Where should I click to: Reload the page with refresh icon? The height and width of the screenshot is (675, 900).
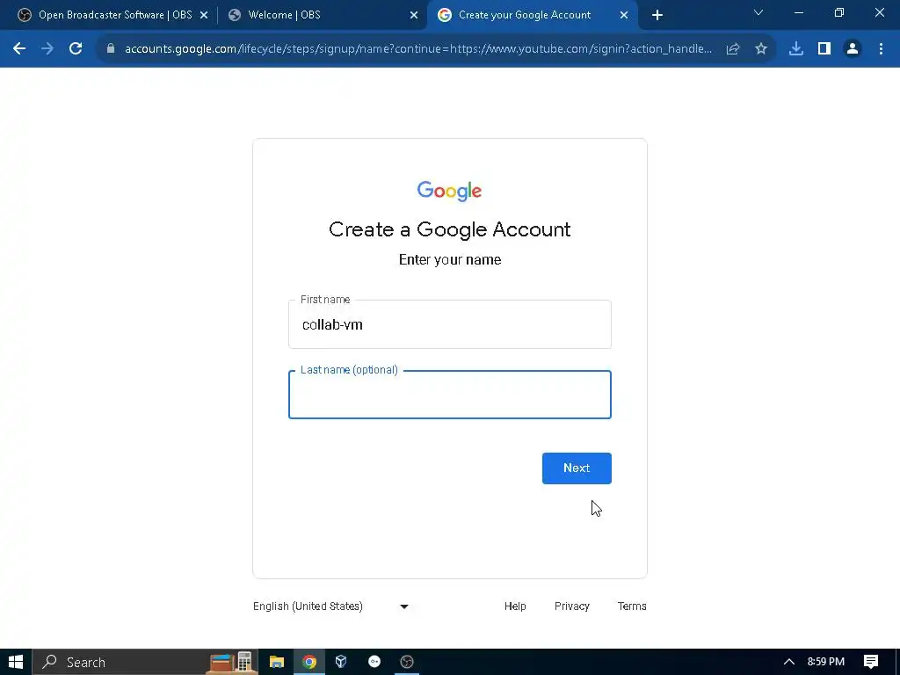click(x=76, y=49)
